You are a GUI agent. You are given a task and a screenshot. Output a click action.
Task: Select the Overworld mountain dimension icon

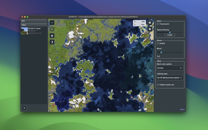click(52, 29)
